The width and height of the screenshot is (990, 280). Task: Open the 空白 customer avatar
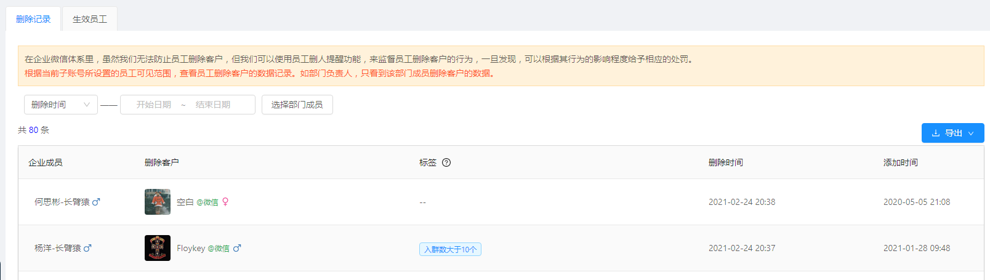click(x=158, y=202)
